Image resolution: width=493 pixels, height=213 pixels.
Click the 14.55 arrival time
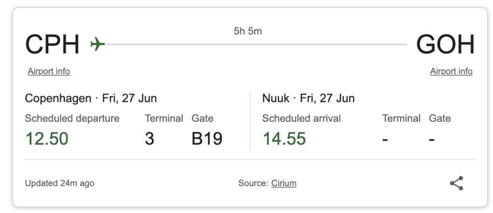284,139
